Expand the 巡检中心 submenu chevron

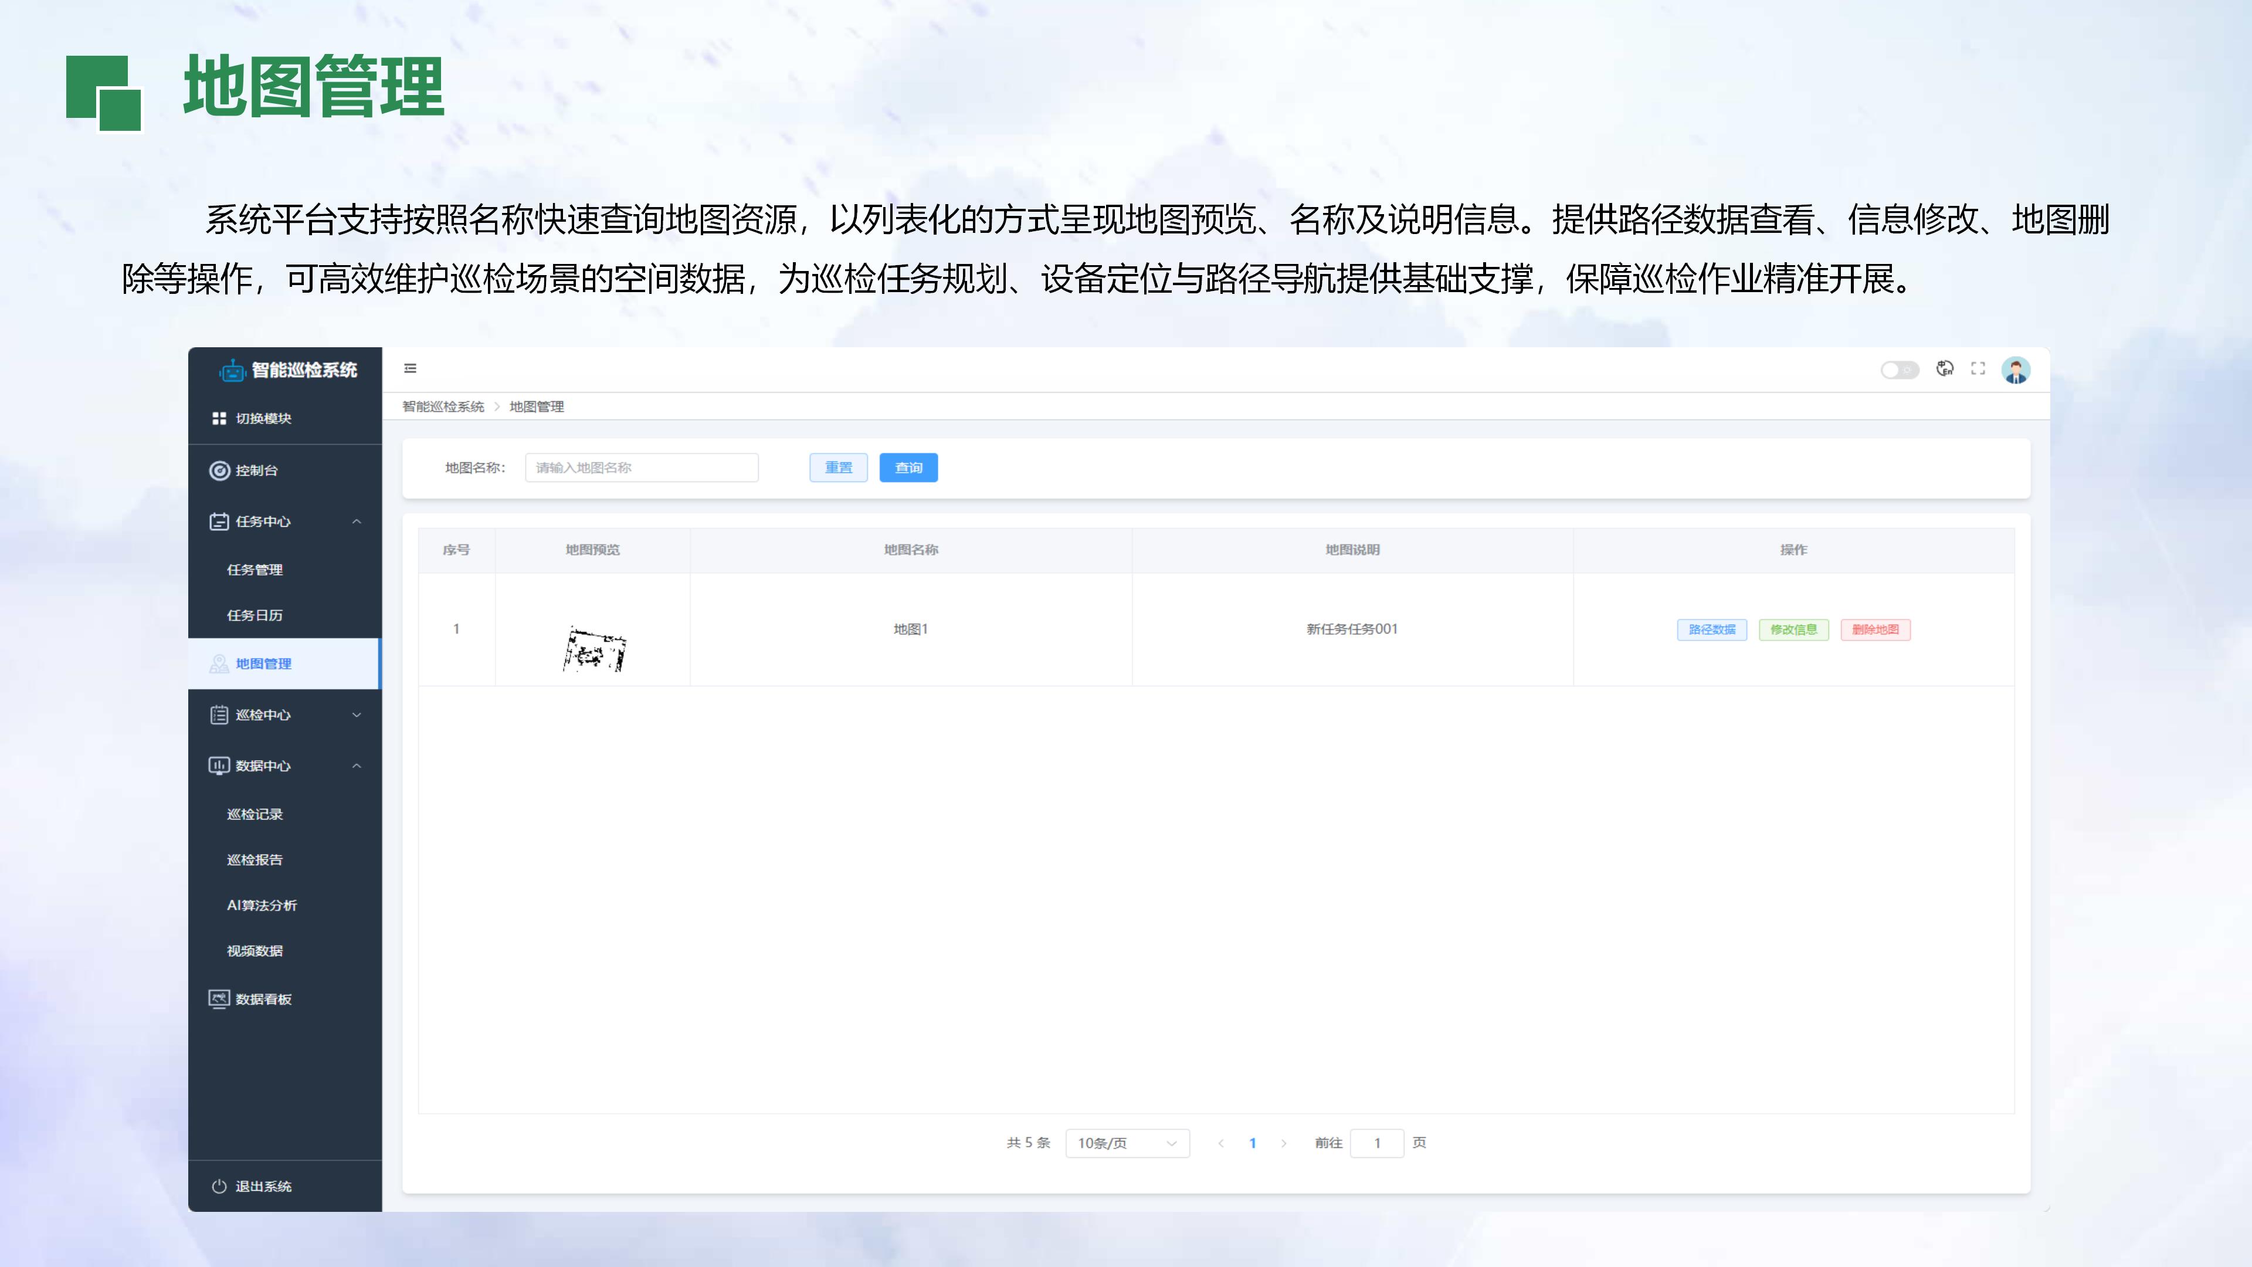coord(357,715)
